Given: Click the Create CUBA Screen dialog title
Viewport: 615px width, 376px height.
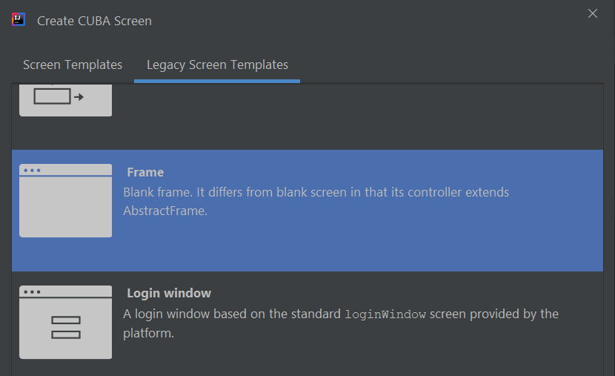Looking at the screenshot, I should 94,21.
